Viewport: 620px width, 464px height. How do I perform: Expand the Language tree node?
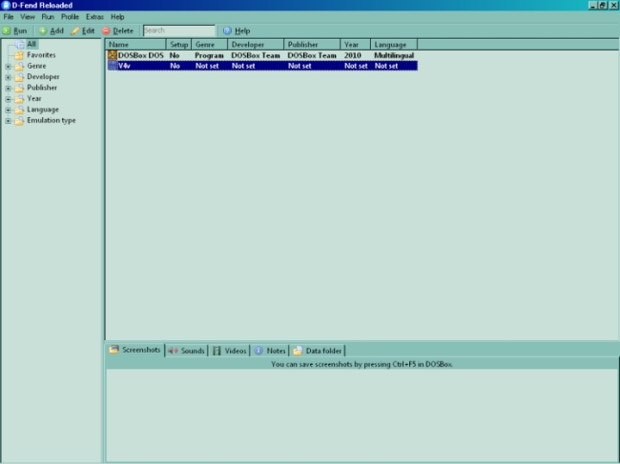pos(8,110)
